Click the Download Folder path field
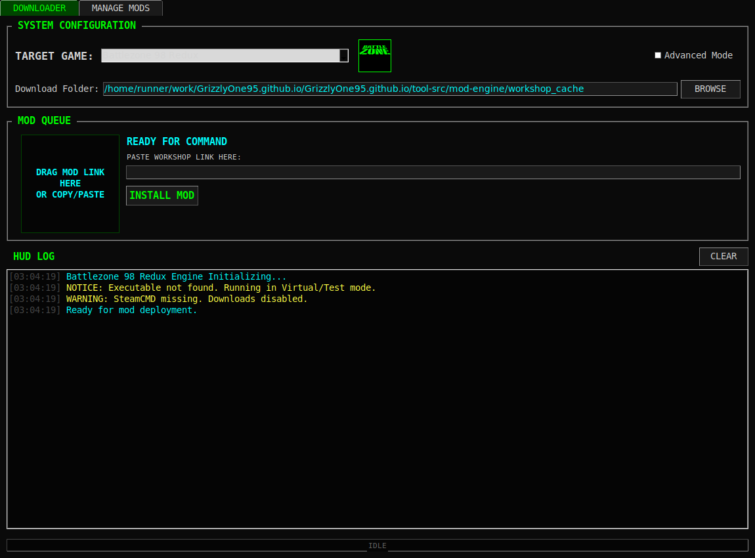Screen dimensions: 755x558 tap(390, 89)
